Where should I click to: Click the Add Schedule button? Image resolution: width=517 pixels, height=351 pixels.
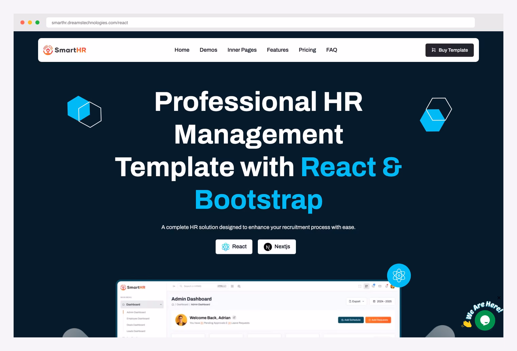(351, 320)
